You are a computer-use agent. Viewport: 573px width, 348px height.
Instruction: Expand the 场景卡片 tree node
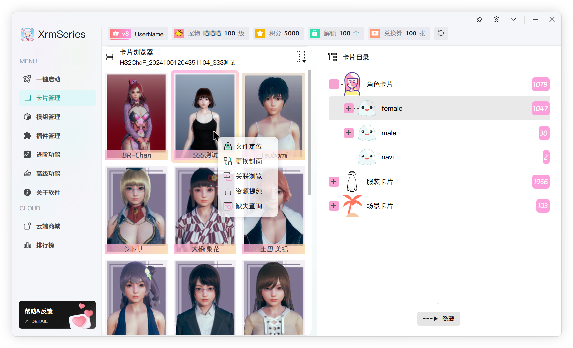tap(334, 206)
